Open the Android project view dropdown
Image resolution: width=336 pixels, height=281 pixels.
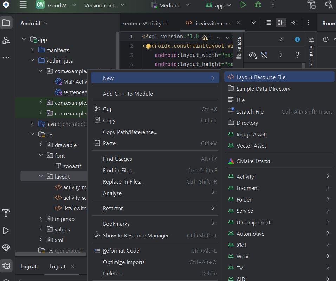(x=34, y=23)
